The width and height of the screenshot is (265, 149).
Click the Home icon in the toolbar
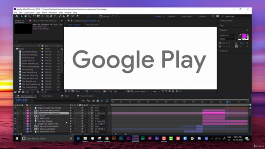(17, 16)
